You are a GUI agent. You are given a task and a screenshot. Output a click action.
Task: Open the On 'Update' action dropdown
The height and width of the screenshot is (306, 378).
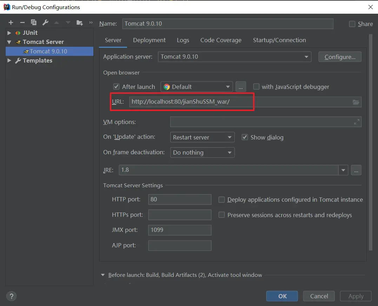click(x=202, y=137)
